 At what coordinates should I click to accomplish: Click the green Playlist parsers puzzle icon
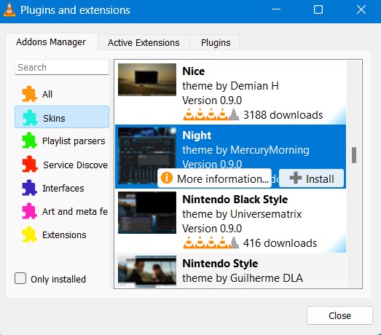(x=29, y=141)
